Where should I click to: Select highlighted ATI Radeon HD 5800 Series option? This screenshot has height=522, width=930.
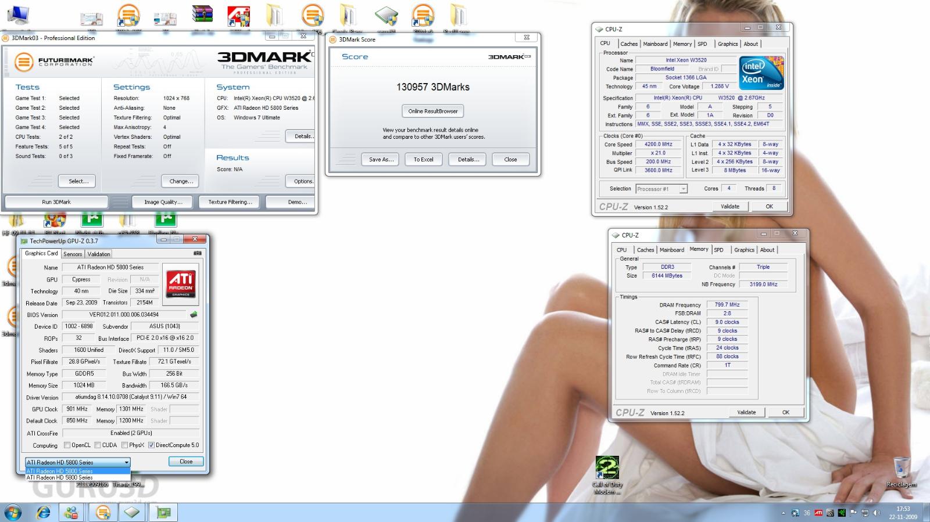click(x=78, y=471)
